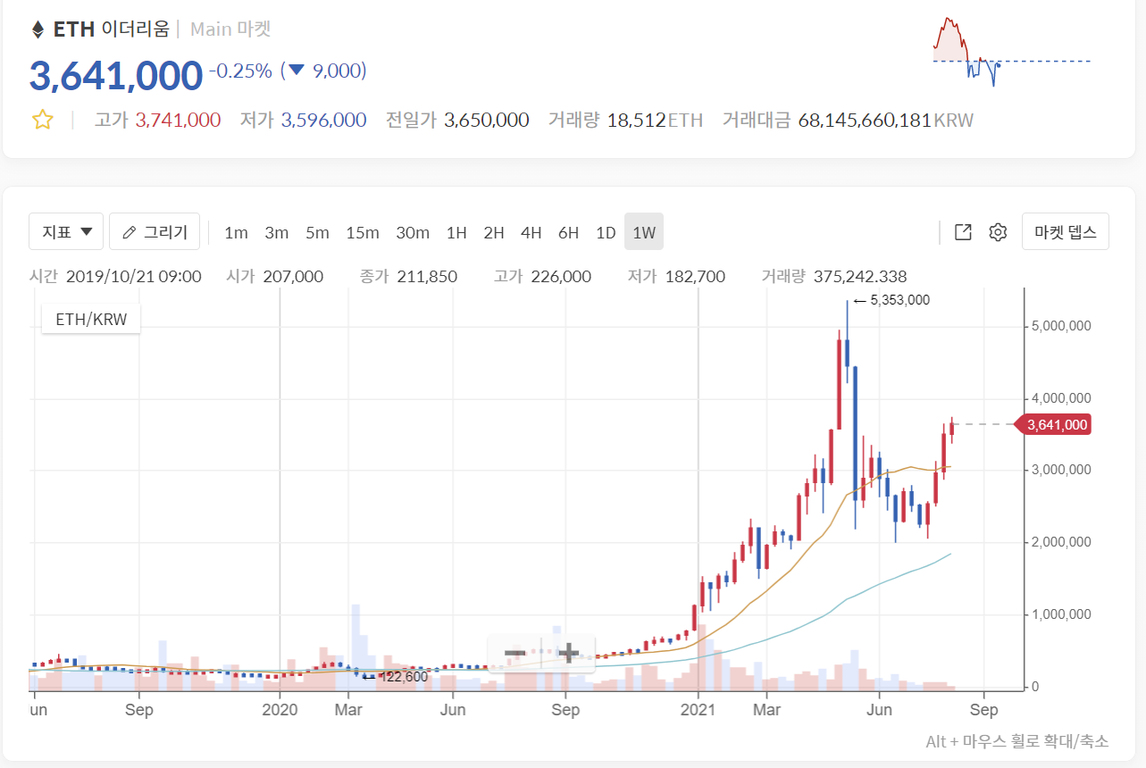The height and width of the screenshot is (768, 1146).
Task: Select the 1D timeframe
Action: click(x=606, y=233)
